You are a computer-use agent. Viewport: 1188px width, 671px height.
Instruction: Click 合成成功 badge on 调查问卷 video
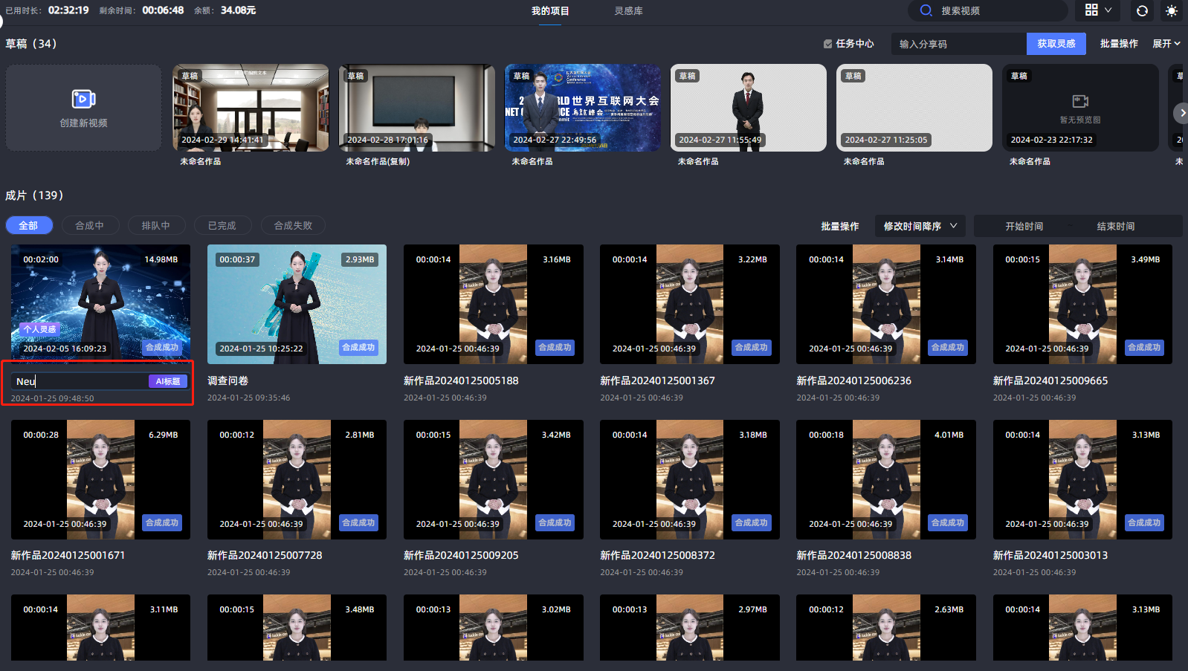coord(358,347)
